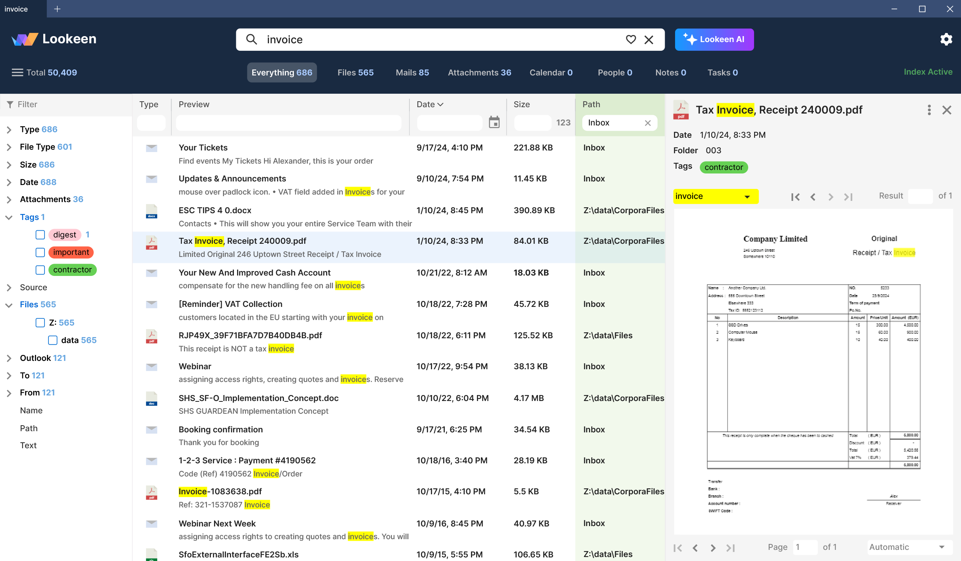This screenshot has width=961, height=561.
Task: Tick the Z: drive checkbox
Action: click(40, 322)
